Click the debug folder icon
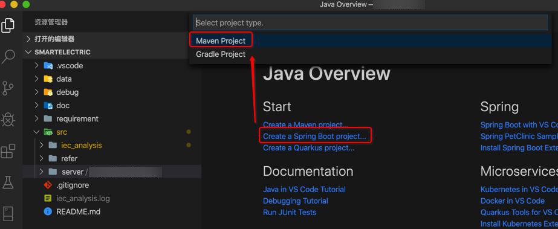Image resolution: width=558 pixels, height=229 pixels. [x=48, y=92]
